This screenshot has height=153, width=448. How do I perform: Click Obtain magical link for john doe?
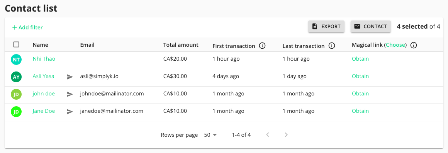pyautogui.click(x=360, y=94)
